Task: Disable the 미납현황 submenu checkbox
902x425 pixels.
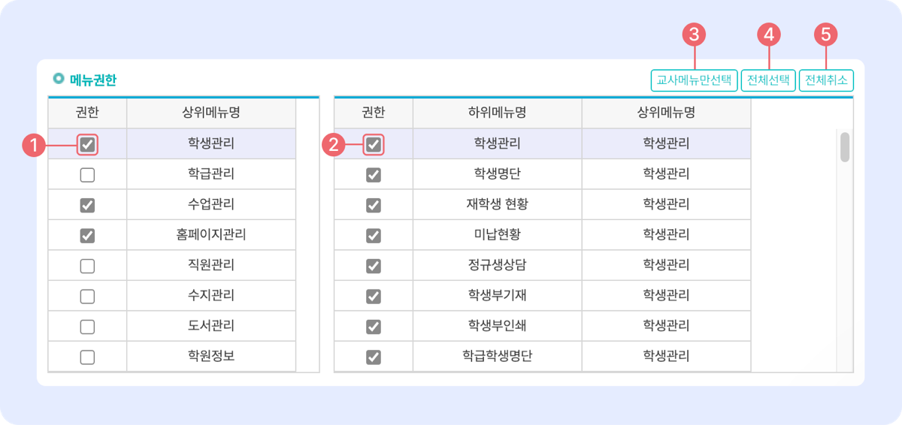Action: point(373,236)
